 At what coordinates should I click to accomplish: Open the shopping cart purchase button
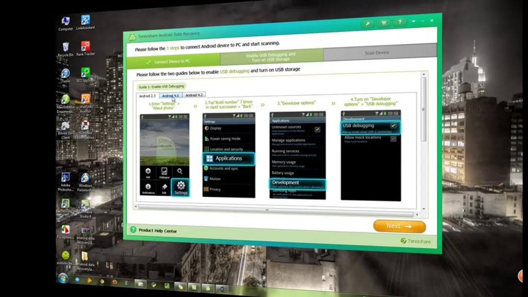pos(384,23)
